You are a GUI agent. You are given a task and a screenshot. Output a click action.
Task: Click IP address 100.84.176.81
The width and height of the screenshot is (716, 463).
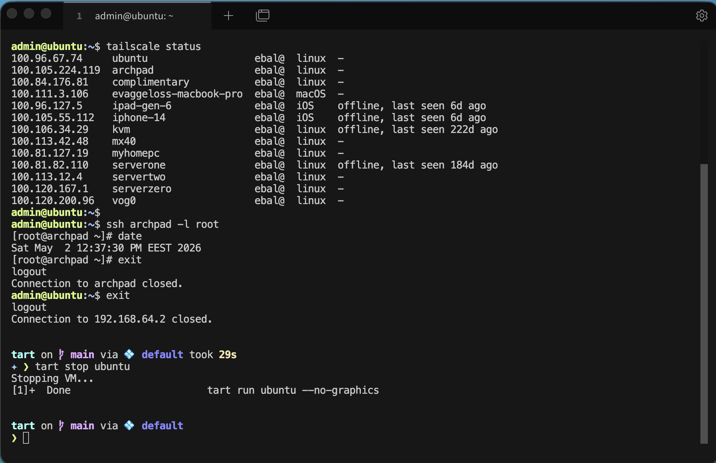pos(50,82)
